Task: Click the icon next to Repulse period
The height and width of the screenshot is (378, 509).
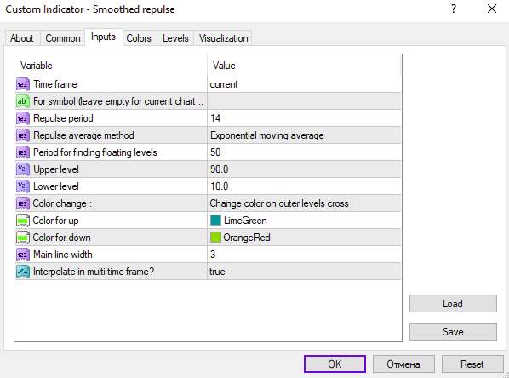Action: click(23, 118)
